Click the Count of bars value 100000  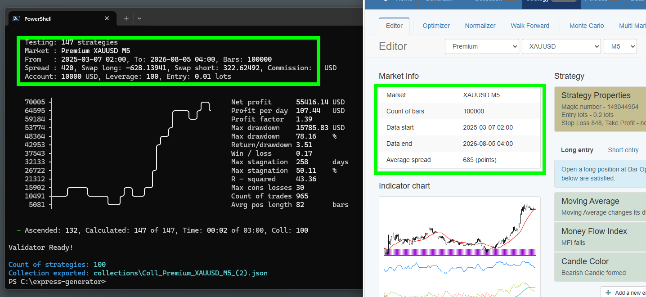474,111
